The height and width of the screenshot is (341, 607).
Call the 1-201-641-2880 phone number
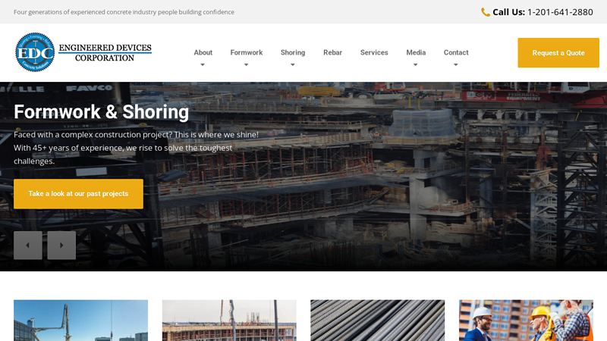560,12
